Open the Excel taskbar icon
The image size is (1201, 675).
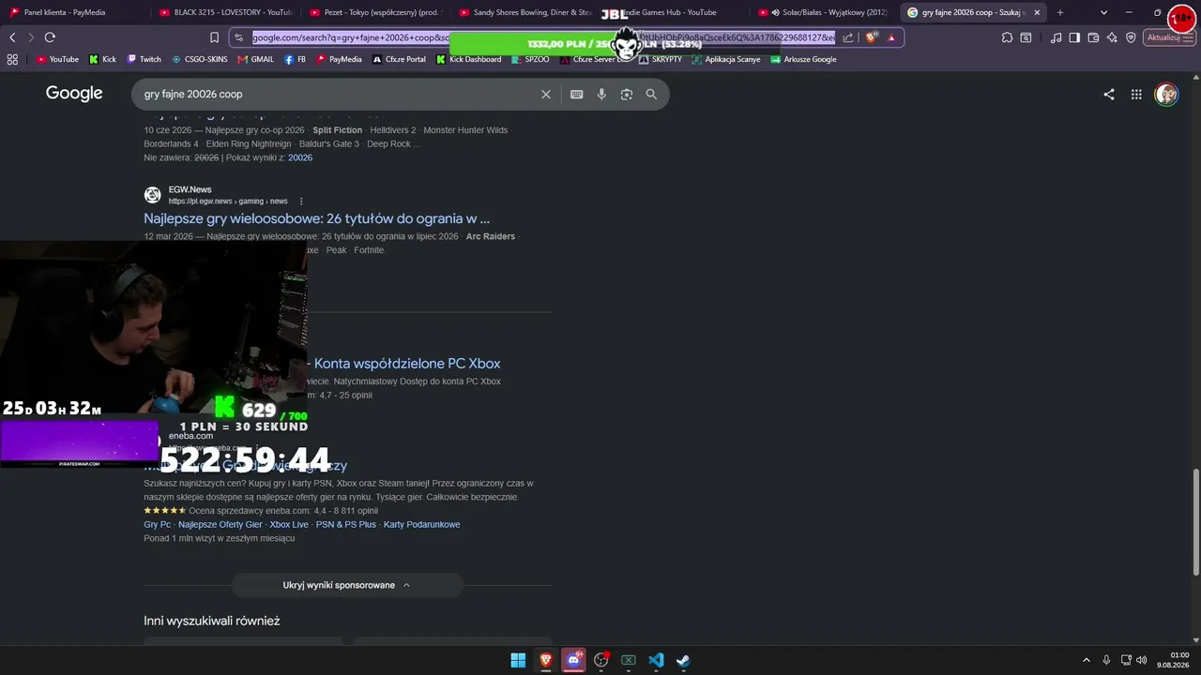629,660
